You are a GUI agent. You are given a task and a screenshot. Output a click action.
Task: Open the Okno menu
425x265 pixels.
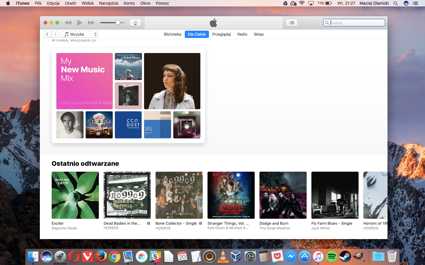(x=145, y=3)
